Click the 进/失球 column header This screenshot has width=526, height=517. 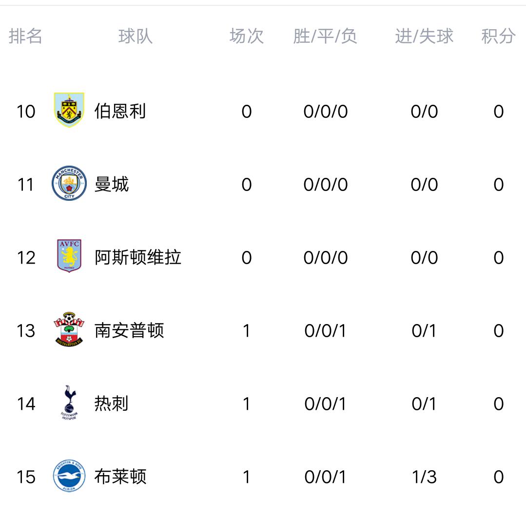coord(423,36)
